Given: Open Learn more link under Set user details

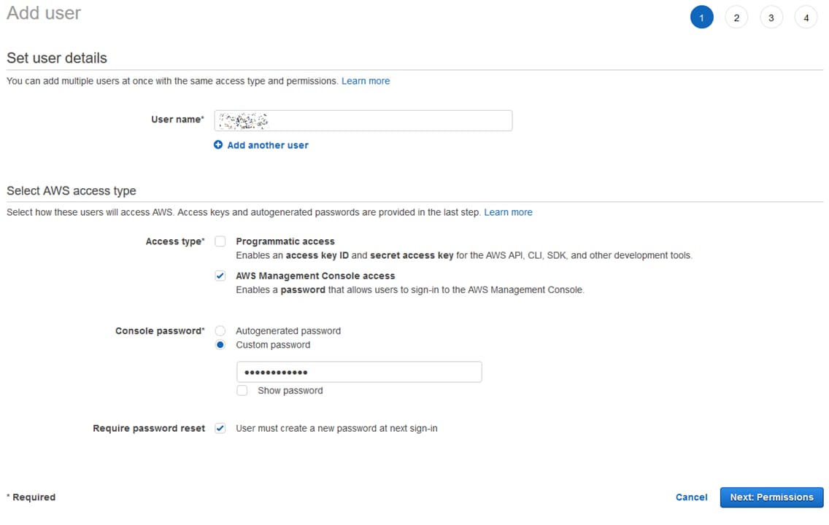Looking at the screenshot, I should coord(366,81).
